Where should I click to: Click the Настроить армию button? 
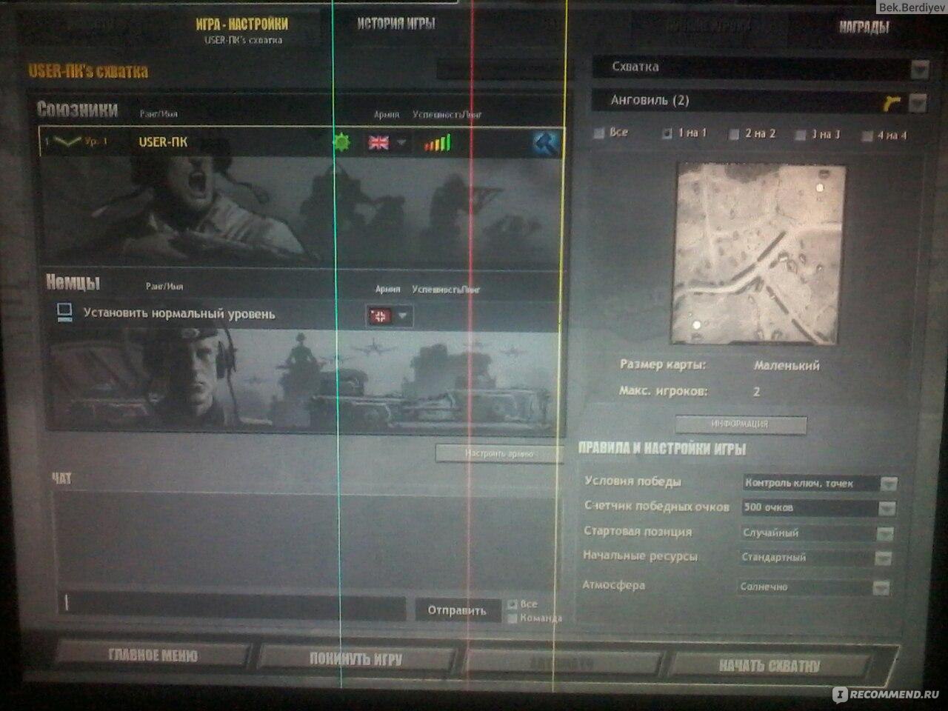tap(498, 453)
